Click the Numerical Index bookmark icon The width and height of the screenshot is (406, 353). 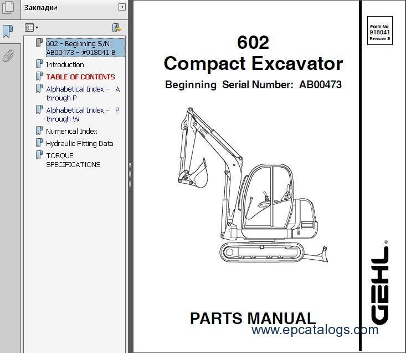point(39,130)
